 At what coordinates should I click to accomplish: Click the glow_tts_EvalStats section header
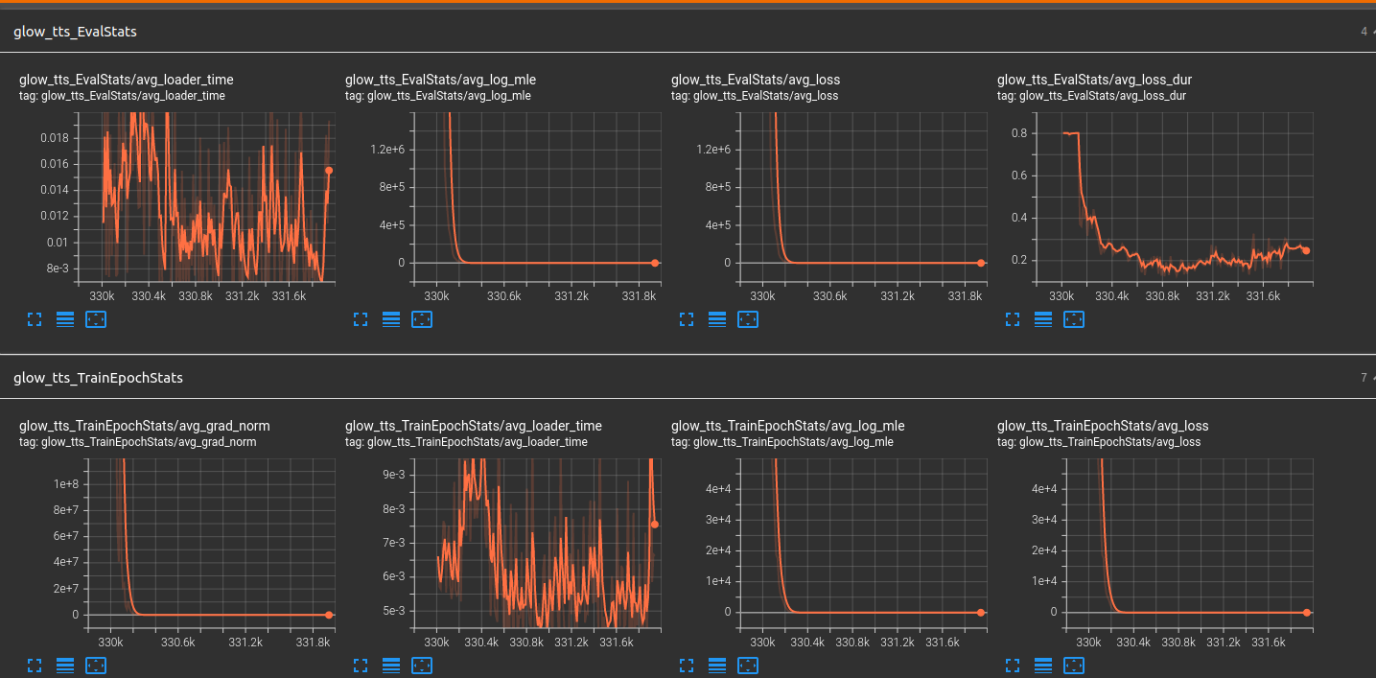pos(75,31)
